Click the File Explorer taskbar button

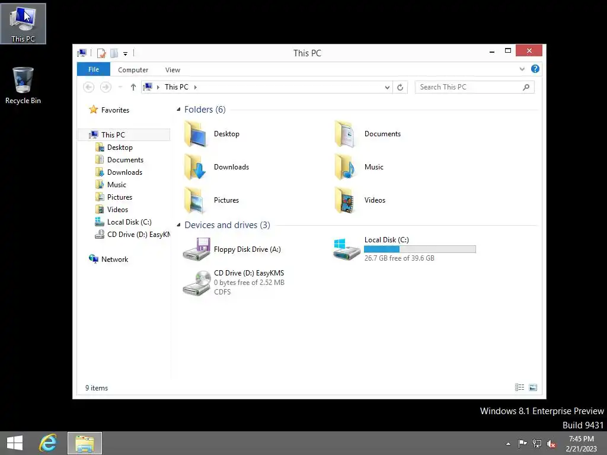point(85,443)
